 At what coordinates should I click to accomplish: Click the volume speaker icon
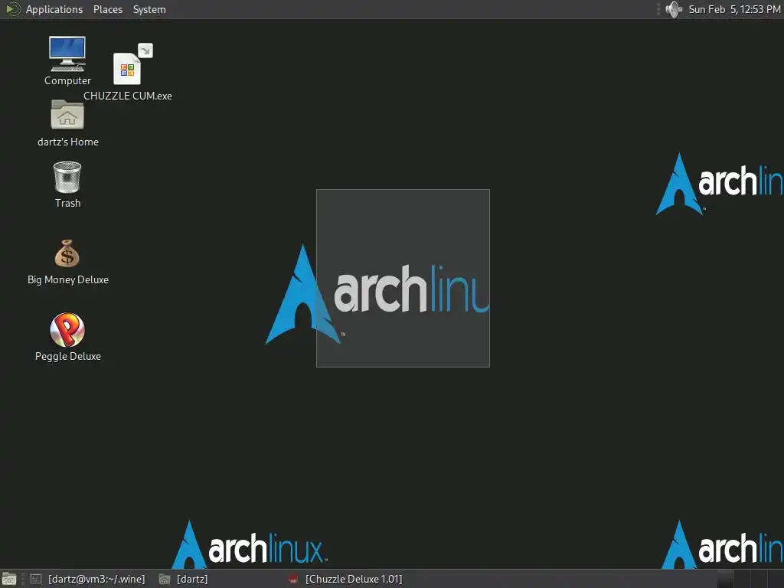[674, 9]
